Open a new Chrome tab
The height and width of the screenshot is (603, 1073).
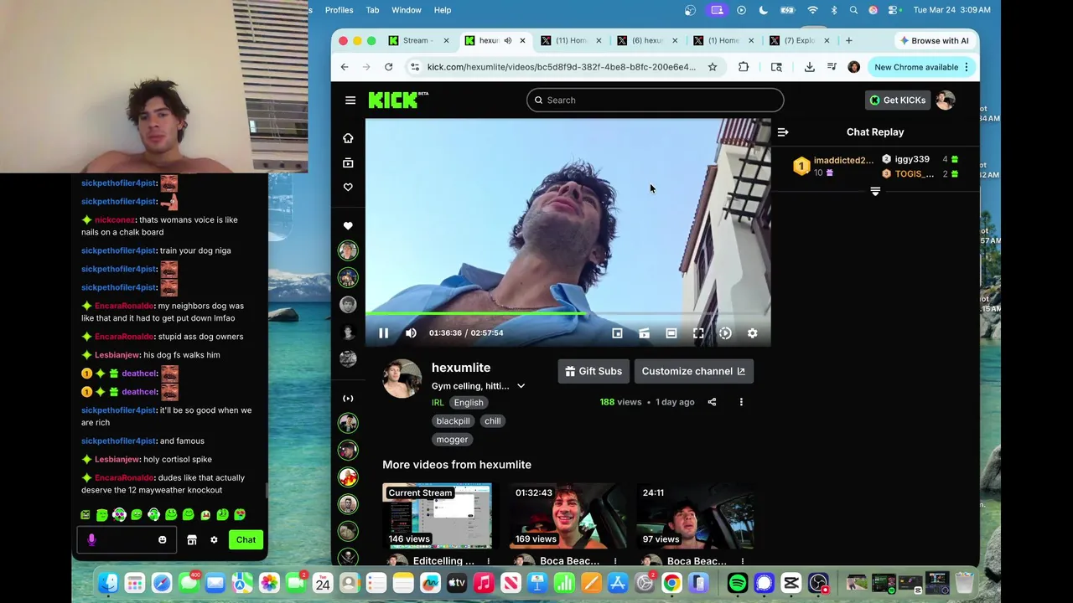848,40
